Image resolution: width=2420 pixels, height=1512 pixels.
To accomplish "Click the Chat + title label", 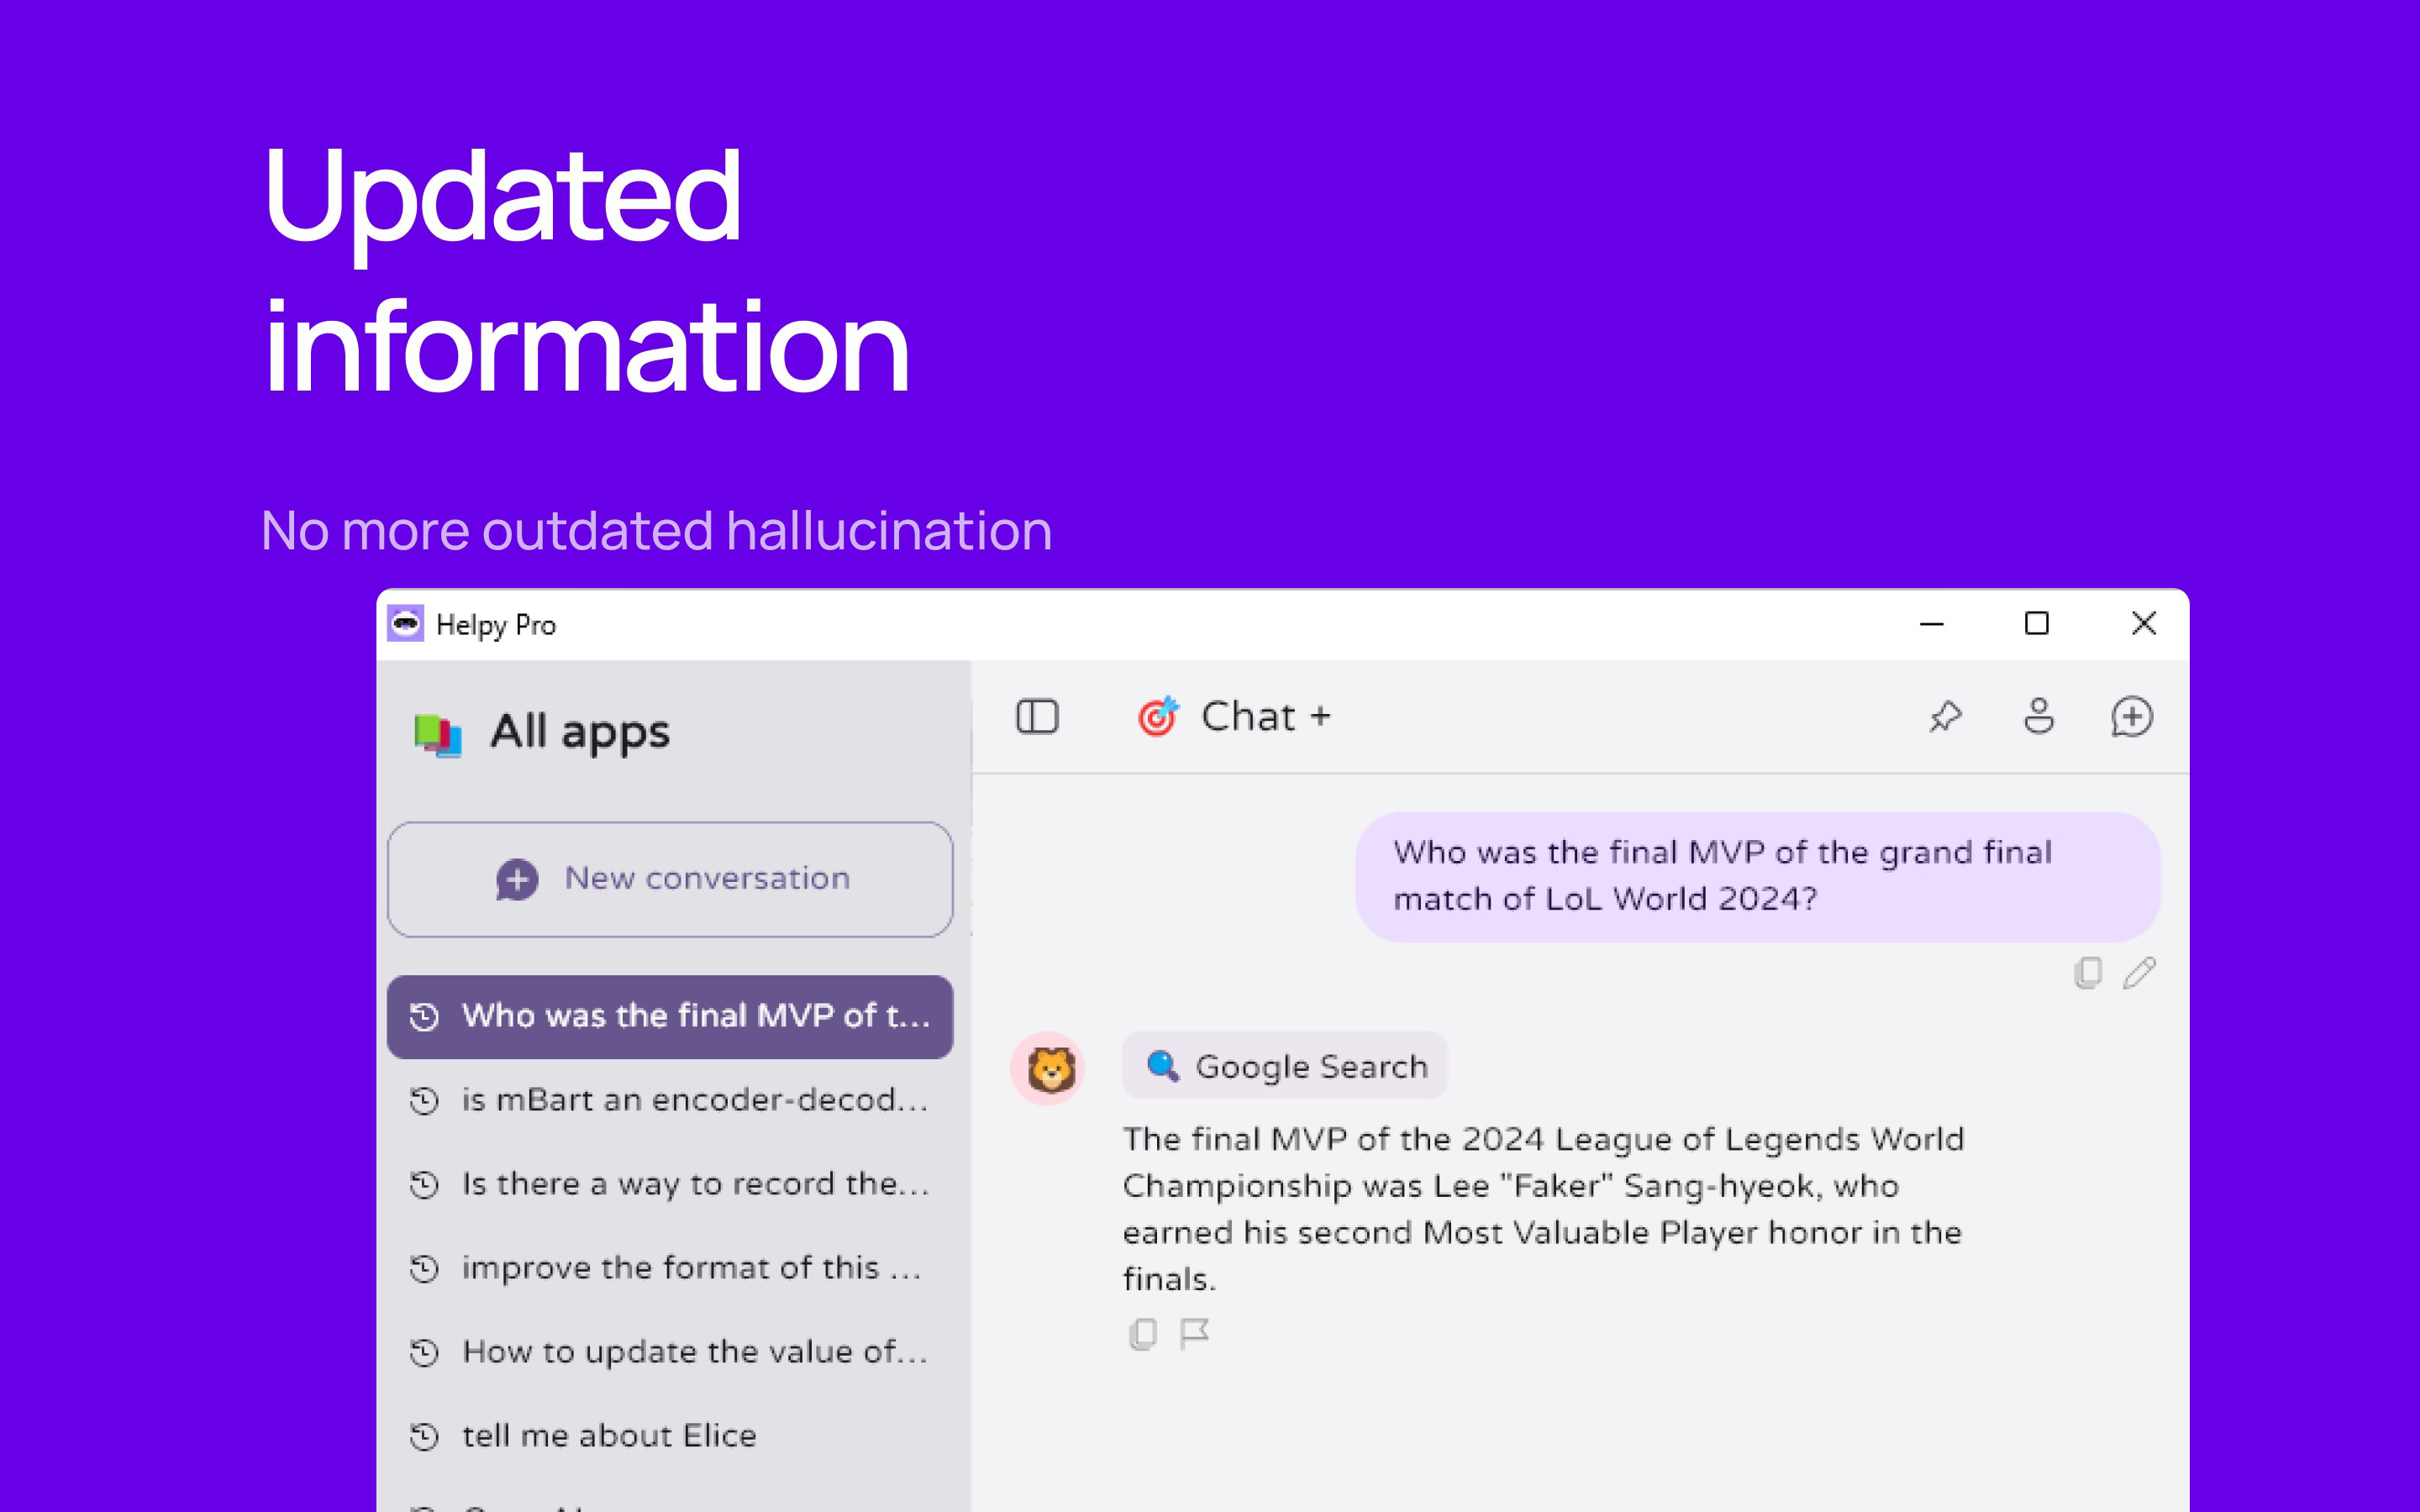I will pos(1266,716).
